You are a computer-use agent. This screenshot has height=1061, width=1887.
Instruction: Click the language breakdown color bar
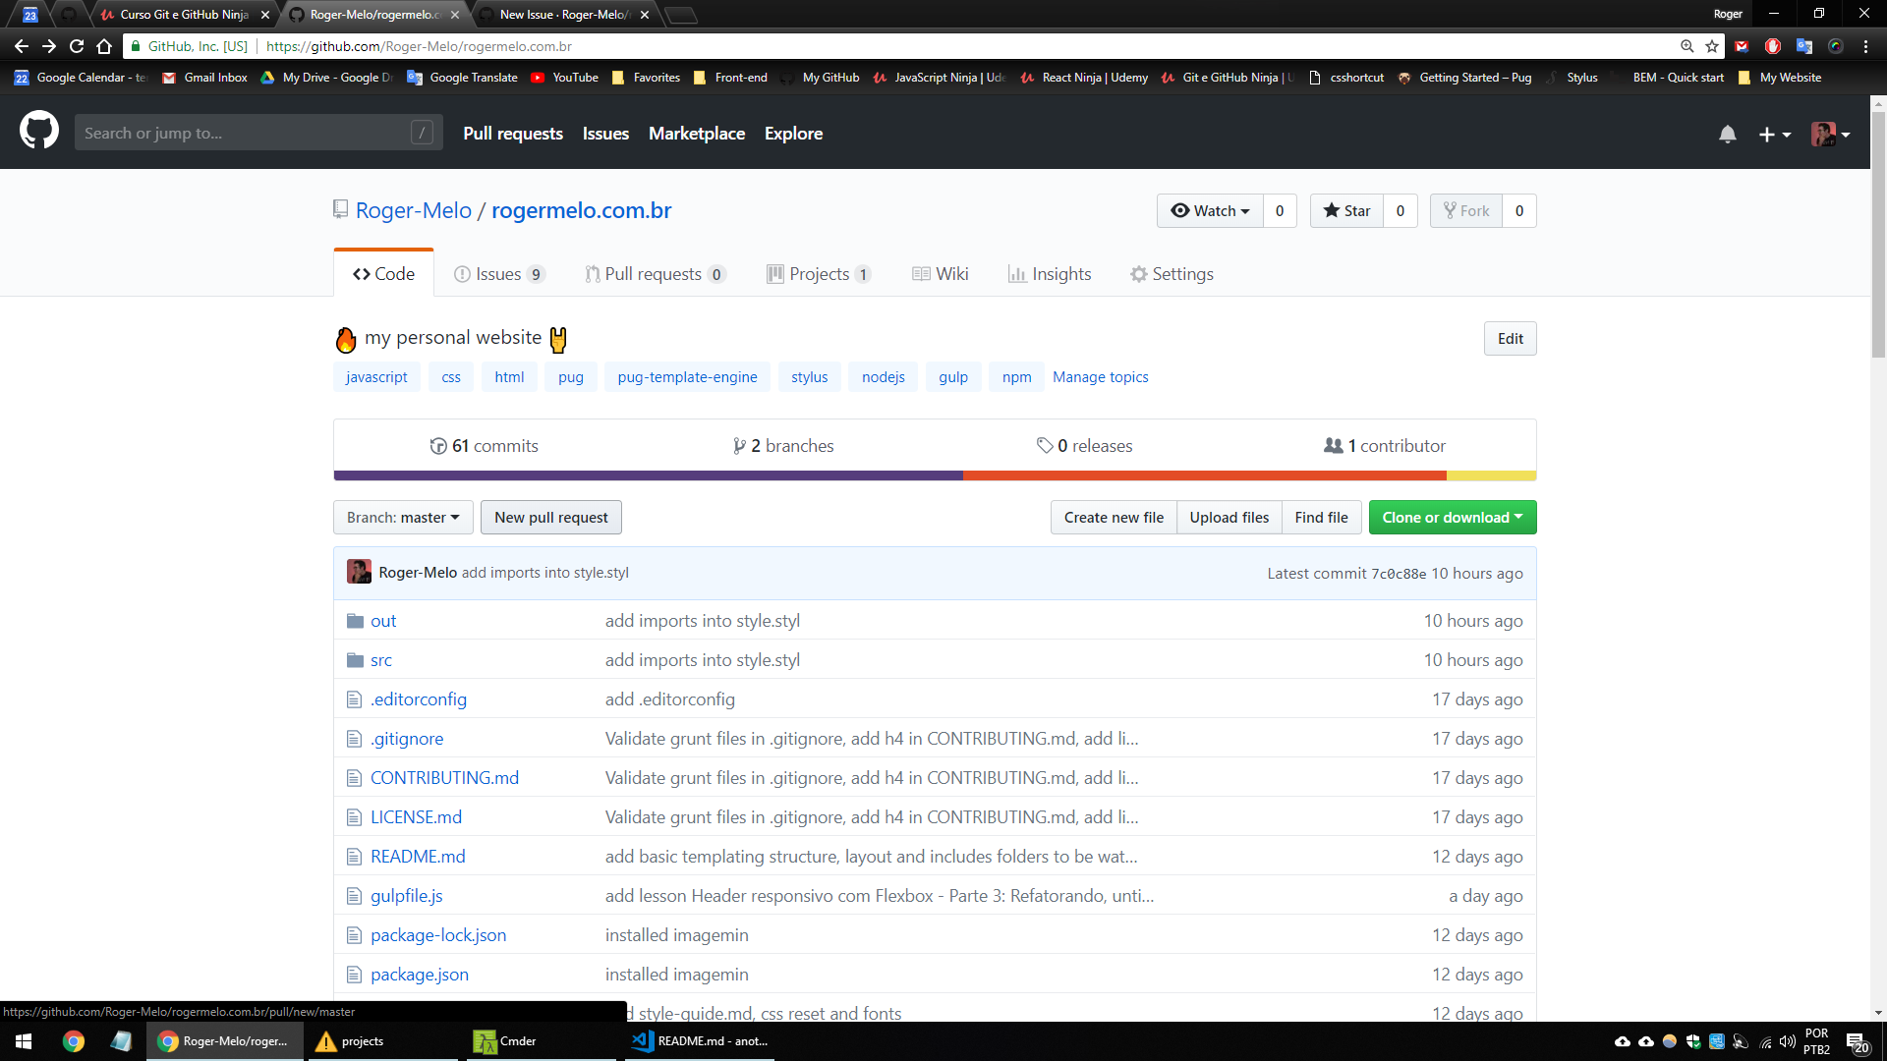(x=935, y=475)
